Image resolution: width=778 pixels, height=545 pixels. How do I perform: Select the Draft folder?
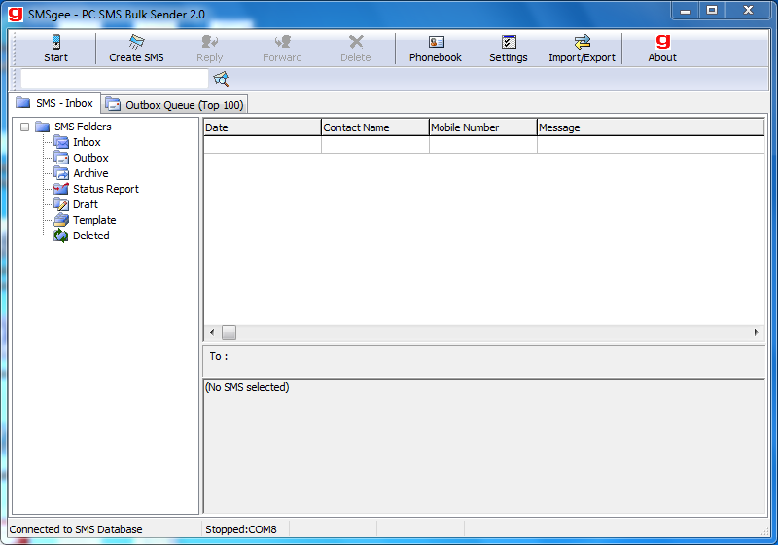pyautogui.click(x=86, y=204)
